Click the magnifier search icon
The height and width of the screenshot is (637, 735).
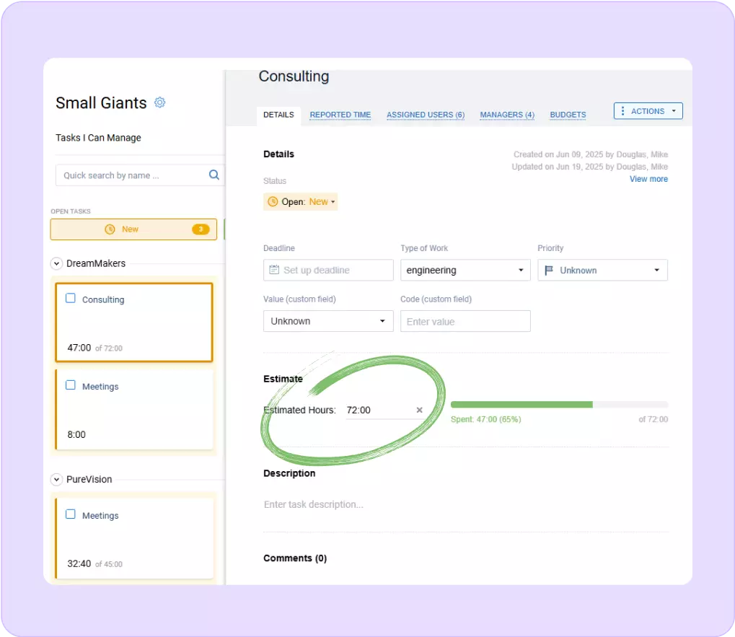[x=214, y=175]
